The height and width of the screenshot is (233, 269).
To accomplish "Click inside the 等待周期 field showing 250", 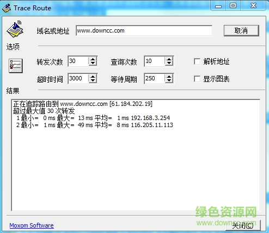I will 155,79.
